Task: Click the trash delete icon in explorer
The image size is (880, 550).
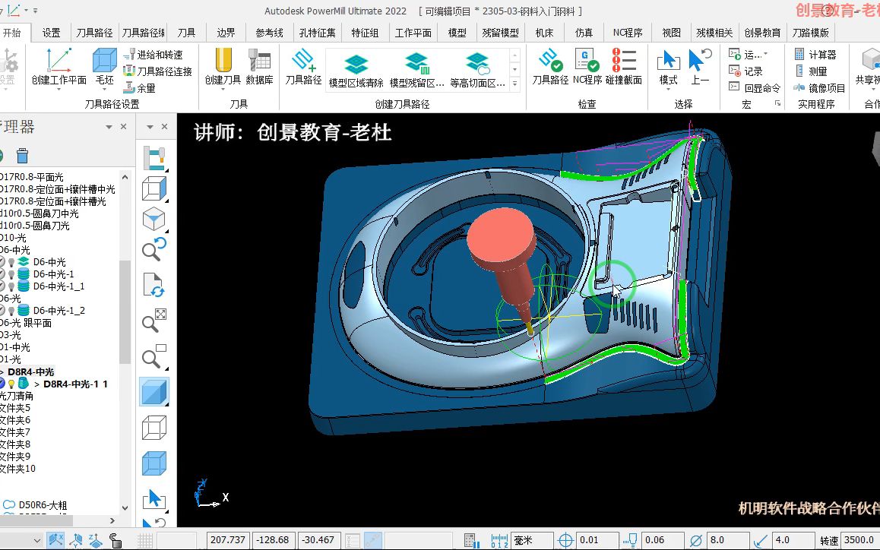Action: pos(23,154)
